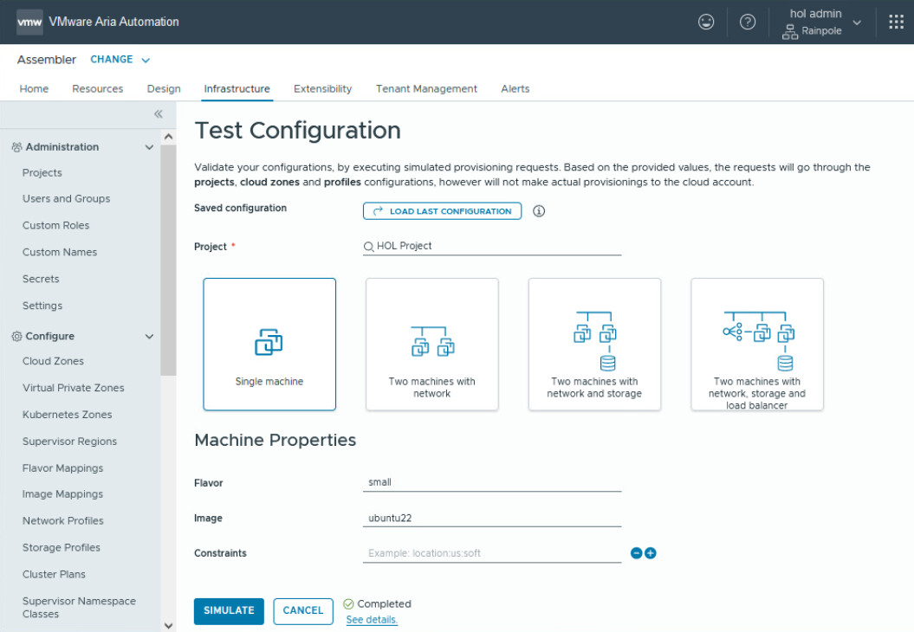Select the network, storage and load balancer card
914x632 pixels.
(757, 345)
